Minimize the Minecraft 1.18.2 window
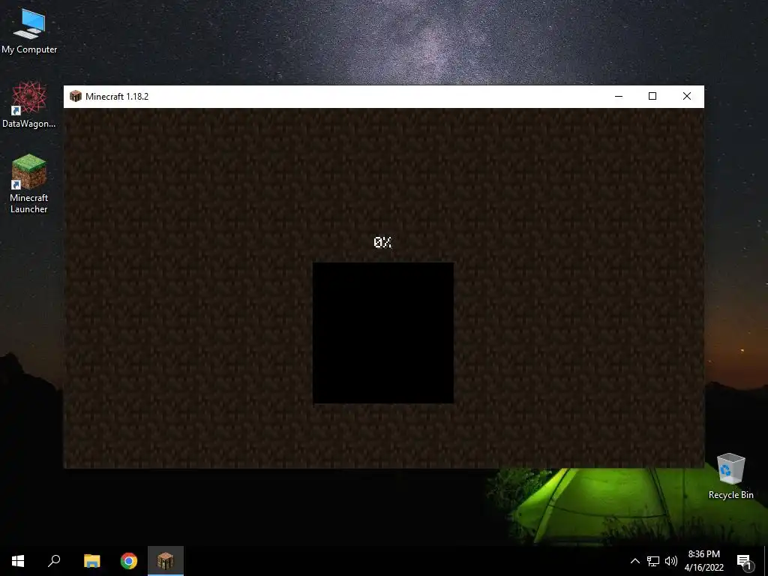The height and width of the screenshot is (576, 768). pos(619,96)
